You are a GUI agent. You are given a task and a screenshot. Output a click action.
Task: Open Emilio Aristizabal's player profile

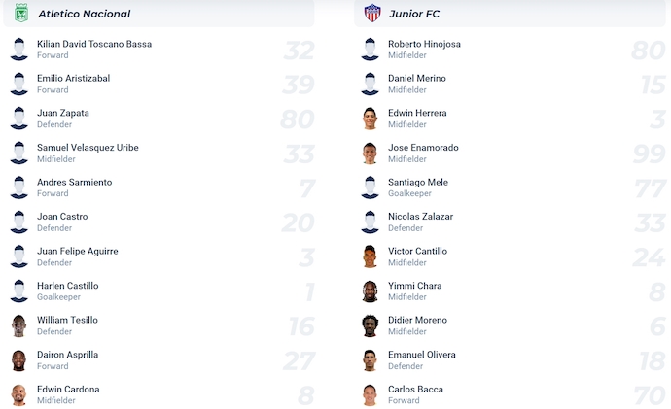[73, 78]
